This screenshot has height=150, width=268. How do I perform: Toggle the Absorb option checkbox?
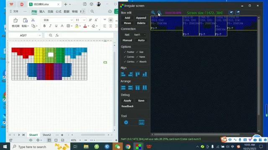[x=137, y=62]
